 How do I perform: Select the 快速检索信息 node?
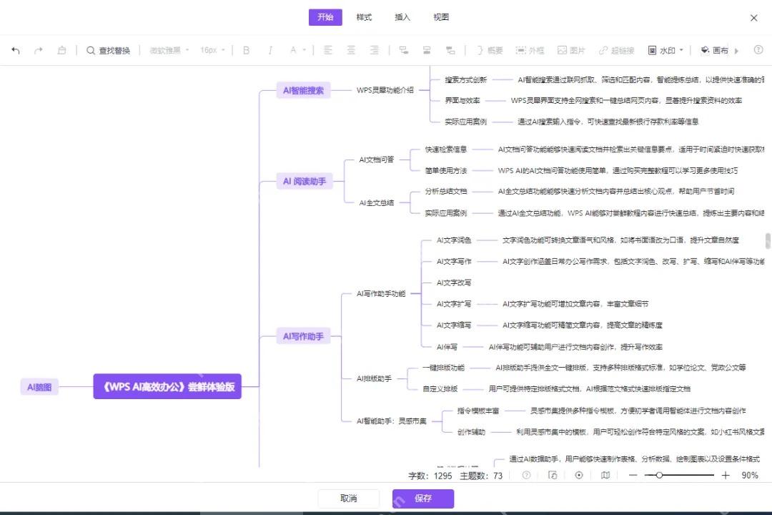(446, 149)
